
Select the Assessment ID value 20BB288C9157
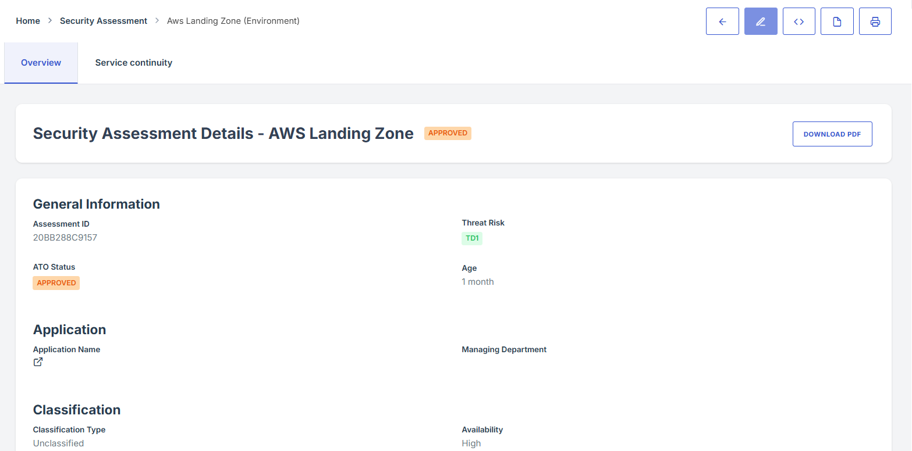pyautogui.click(x=65, y=238)
